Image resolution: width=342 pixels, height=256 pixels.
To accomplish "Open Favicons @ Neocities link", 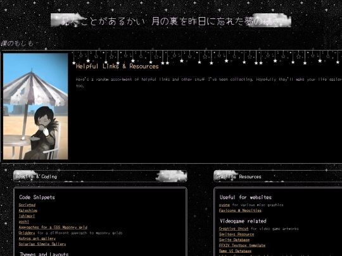I will coord(240,210).
